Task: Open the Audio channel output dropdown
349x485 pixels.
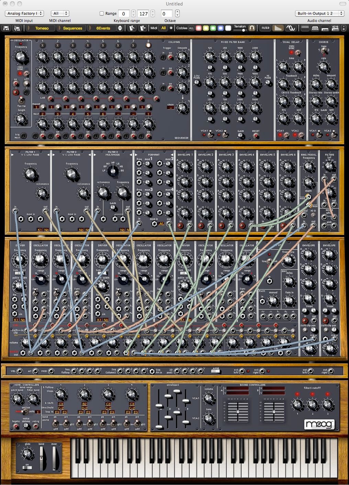Action: pos(319,13)
